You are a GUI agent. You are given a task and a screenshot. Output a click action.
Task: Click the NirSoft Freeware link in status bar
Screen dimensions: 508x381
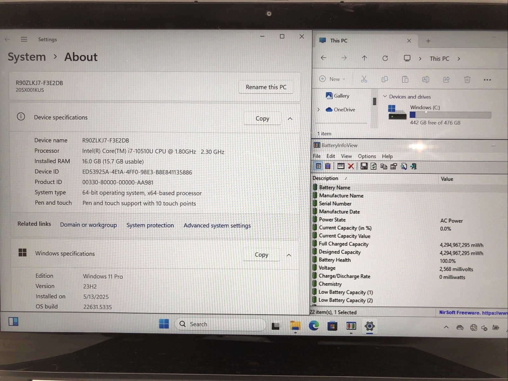click(x=473, y=313)
